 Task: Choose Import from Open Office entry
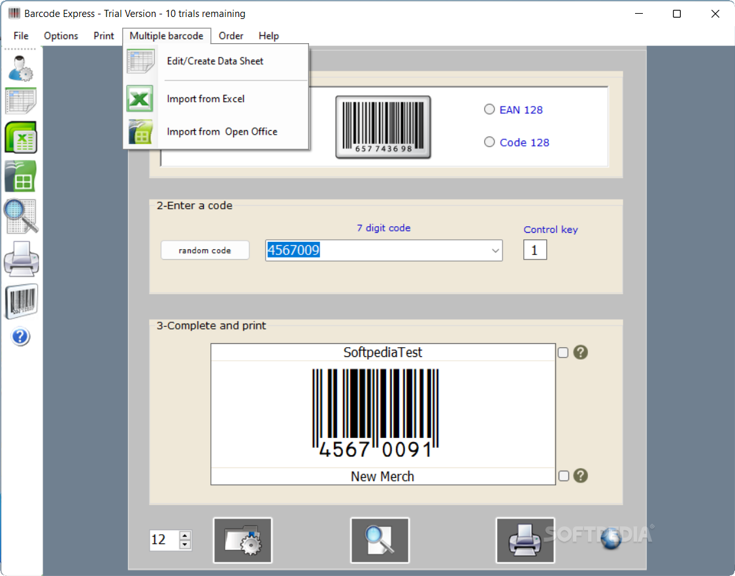[216, 131]
